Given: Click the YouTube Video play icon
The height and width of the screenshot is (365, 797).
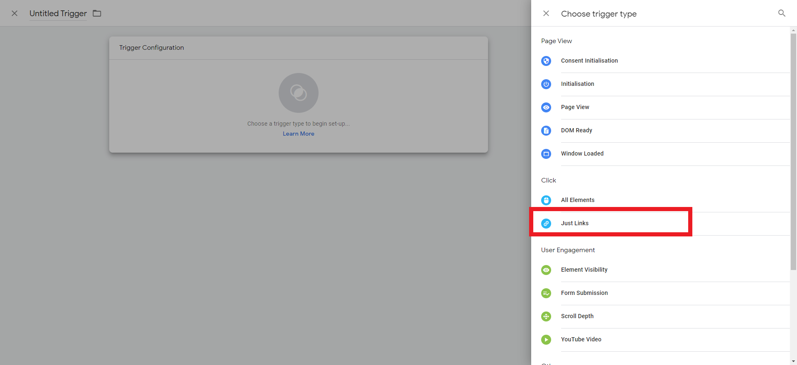Looking at the screenshot, I should pos(546,340).
